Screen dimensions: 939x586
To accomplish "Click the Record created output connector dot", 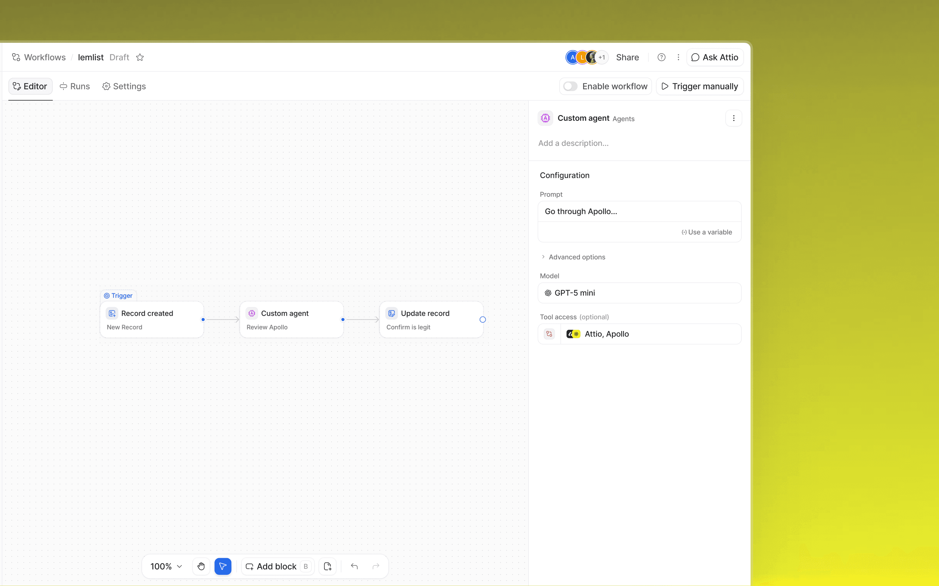I will click(203, 319).
